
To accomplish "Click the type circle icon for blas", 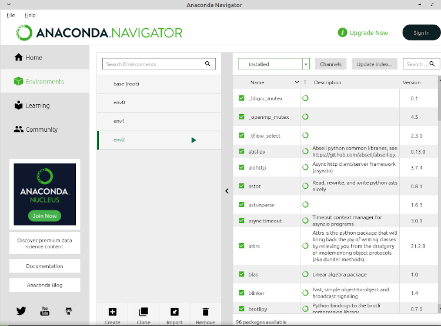I will 305,274.
